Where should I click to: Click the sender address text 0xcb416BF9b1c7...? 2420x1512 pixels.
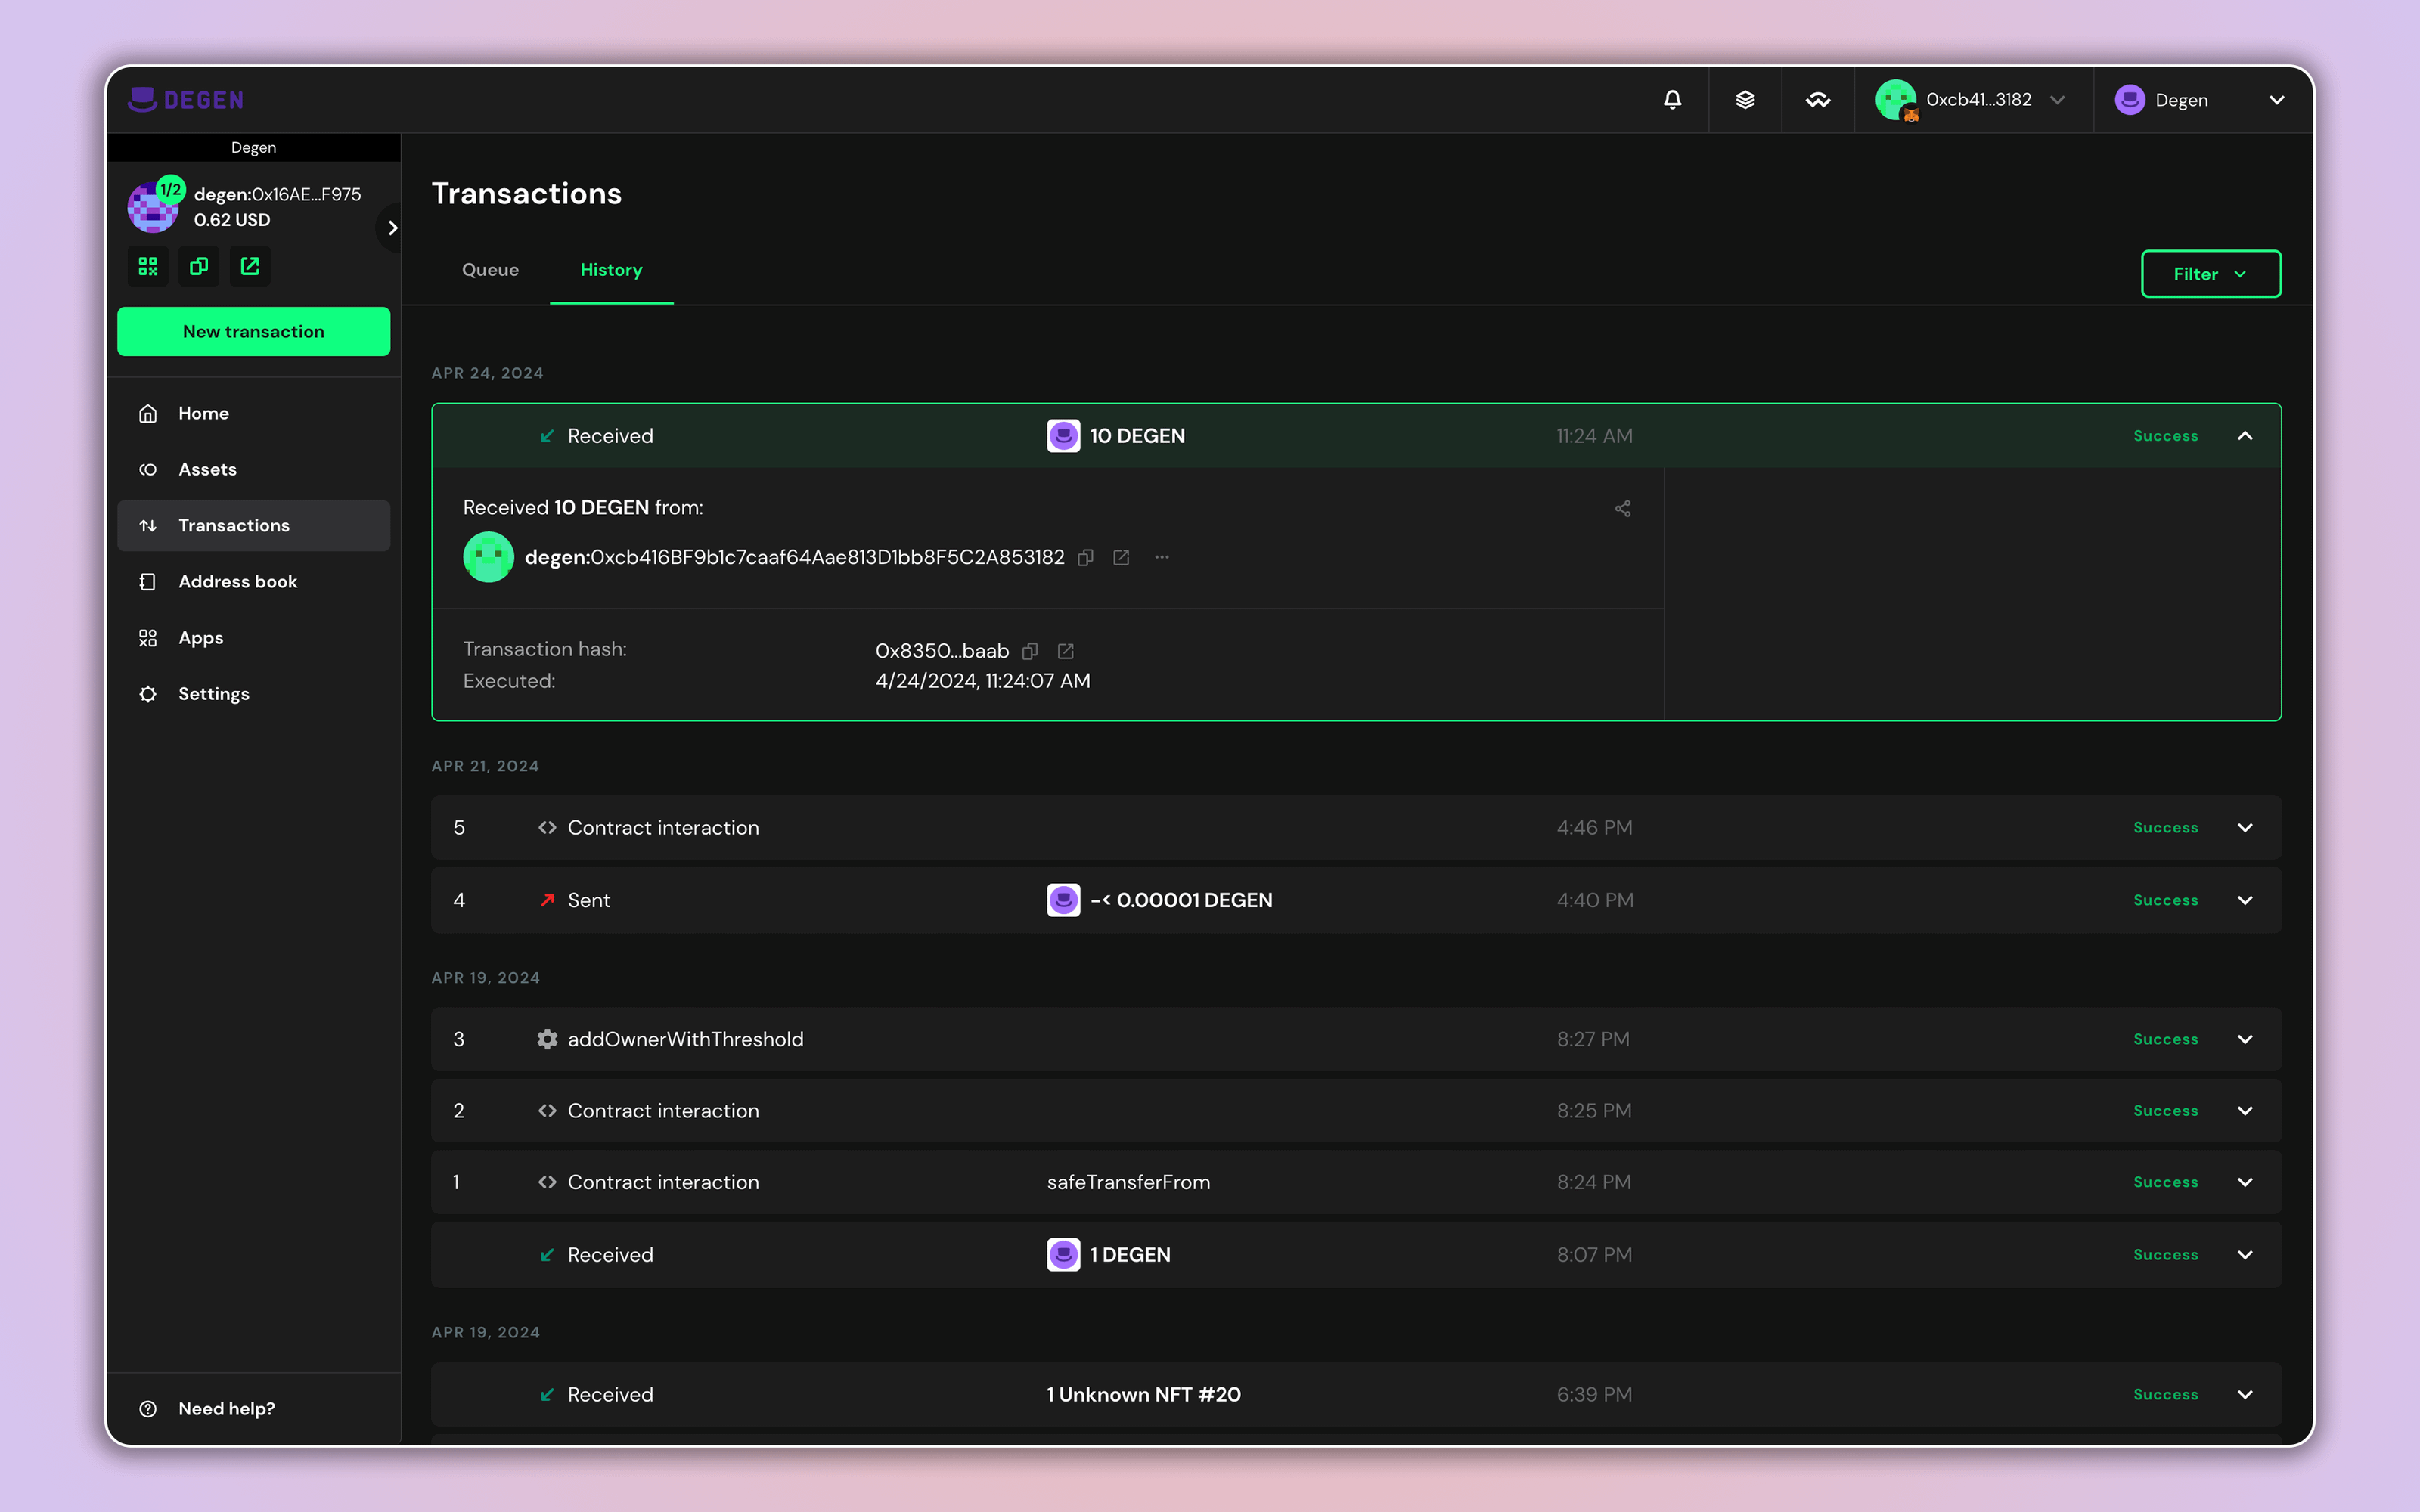click(794, 557)
